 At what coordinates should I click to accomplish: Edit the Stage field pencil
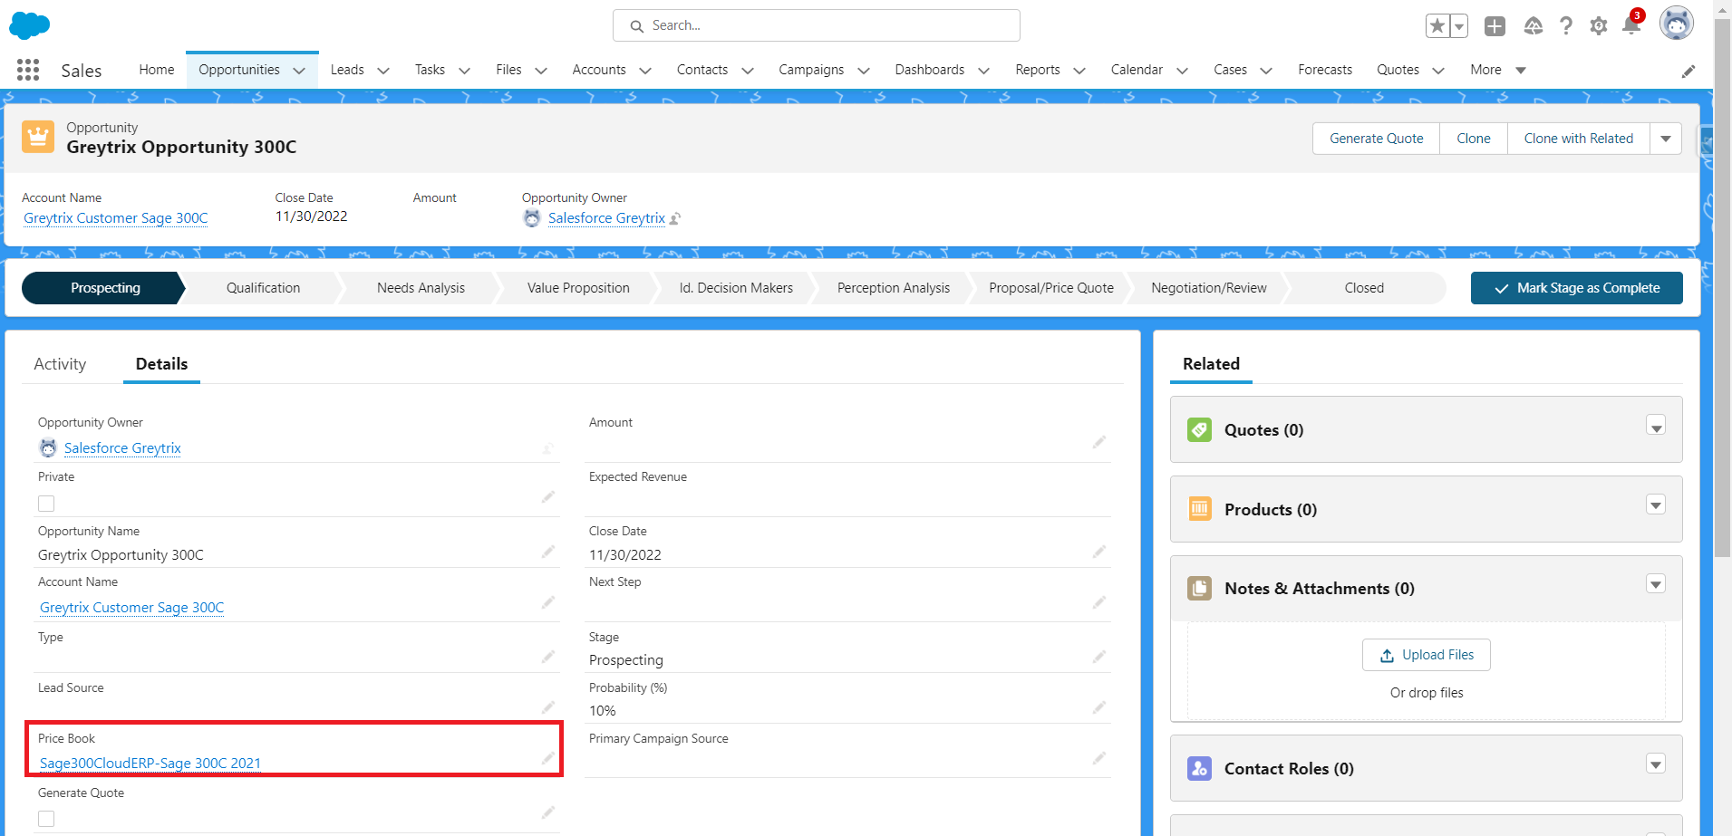point(1099,656)
